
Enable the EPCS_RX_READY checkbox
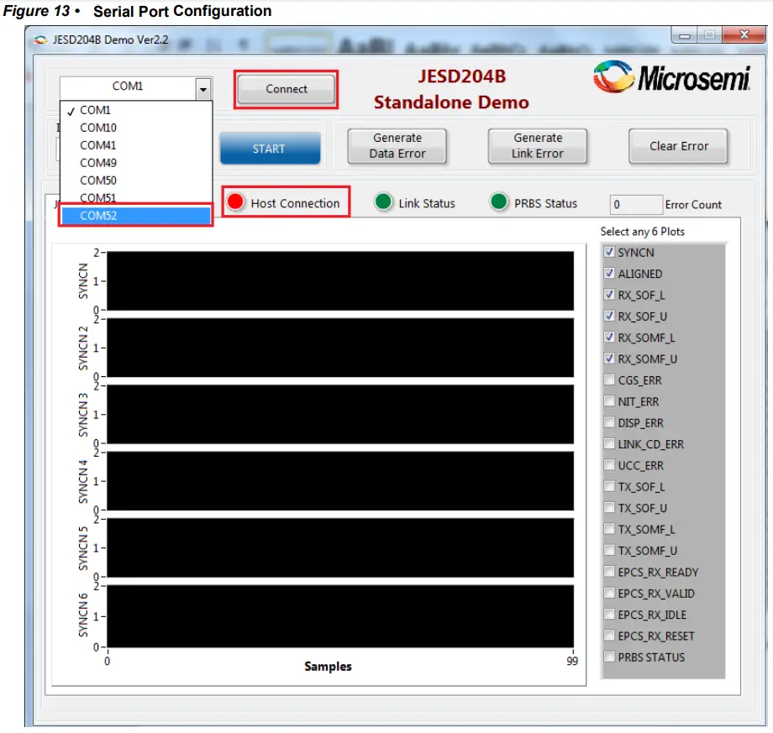coord(609,572)
